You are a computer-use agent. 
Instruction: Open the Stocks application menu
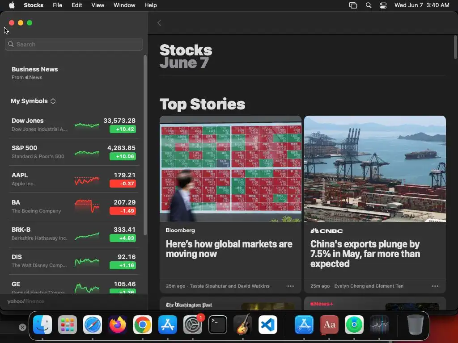coord(34,5)
